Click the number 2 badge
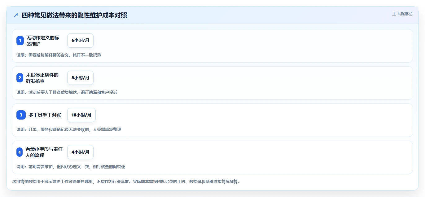 click(x=20, y=78)
